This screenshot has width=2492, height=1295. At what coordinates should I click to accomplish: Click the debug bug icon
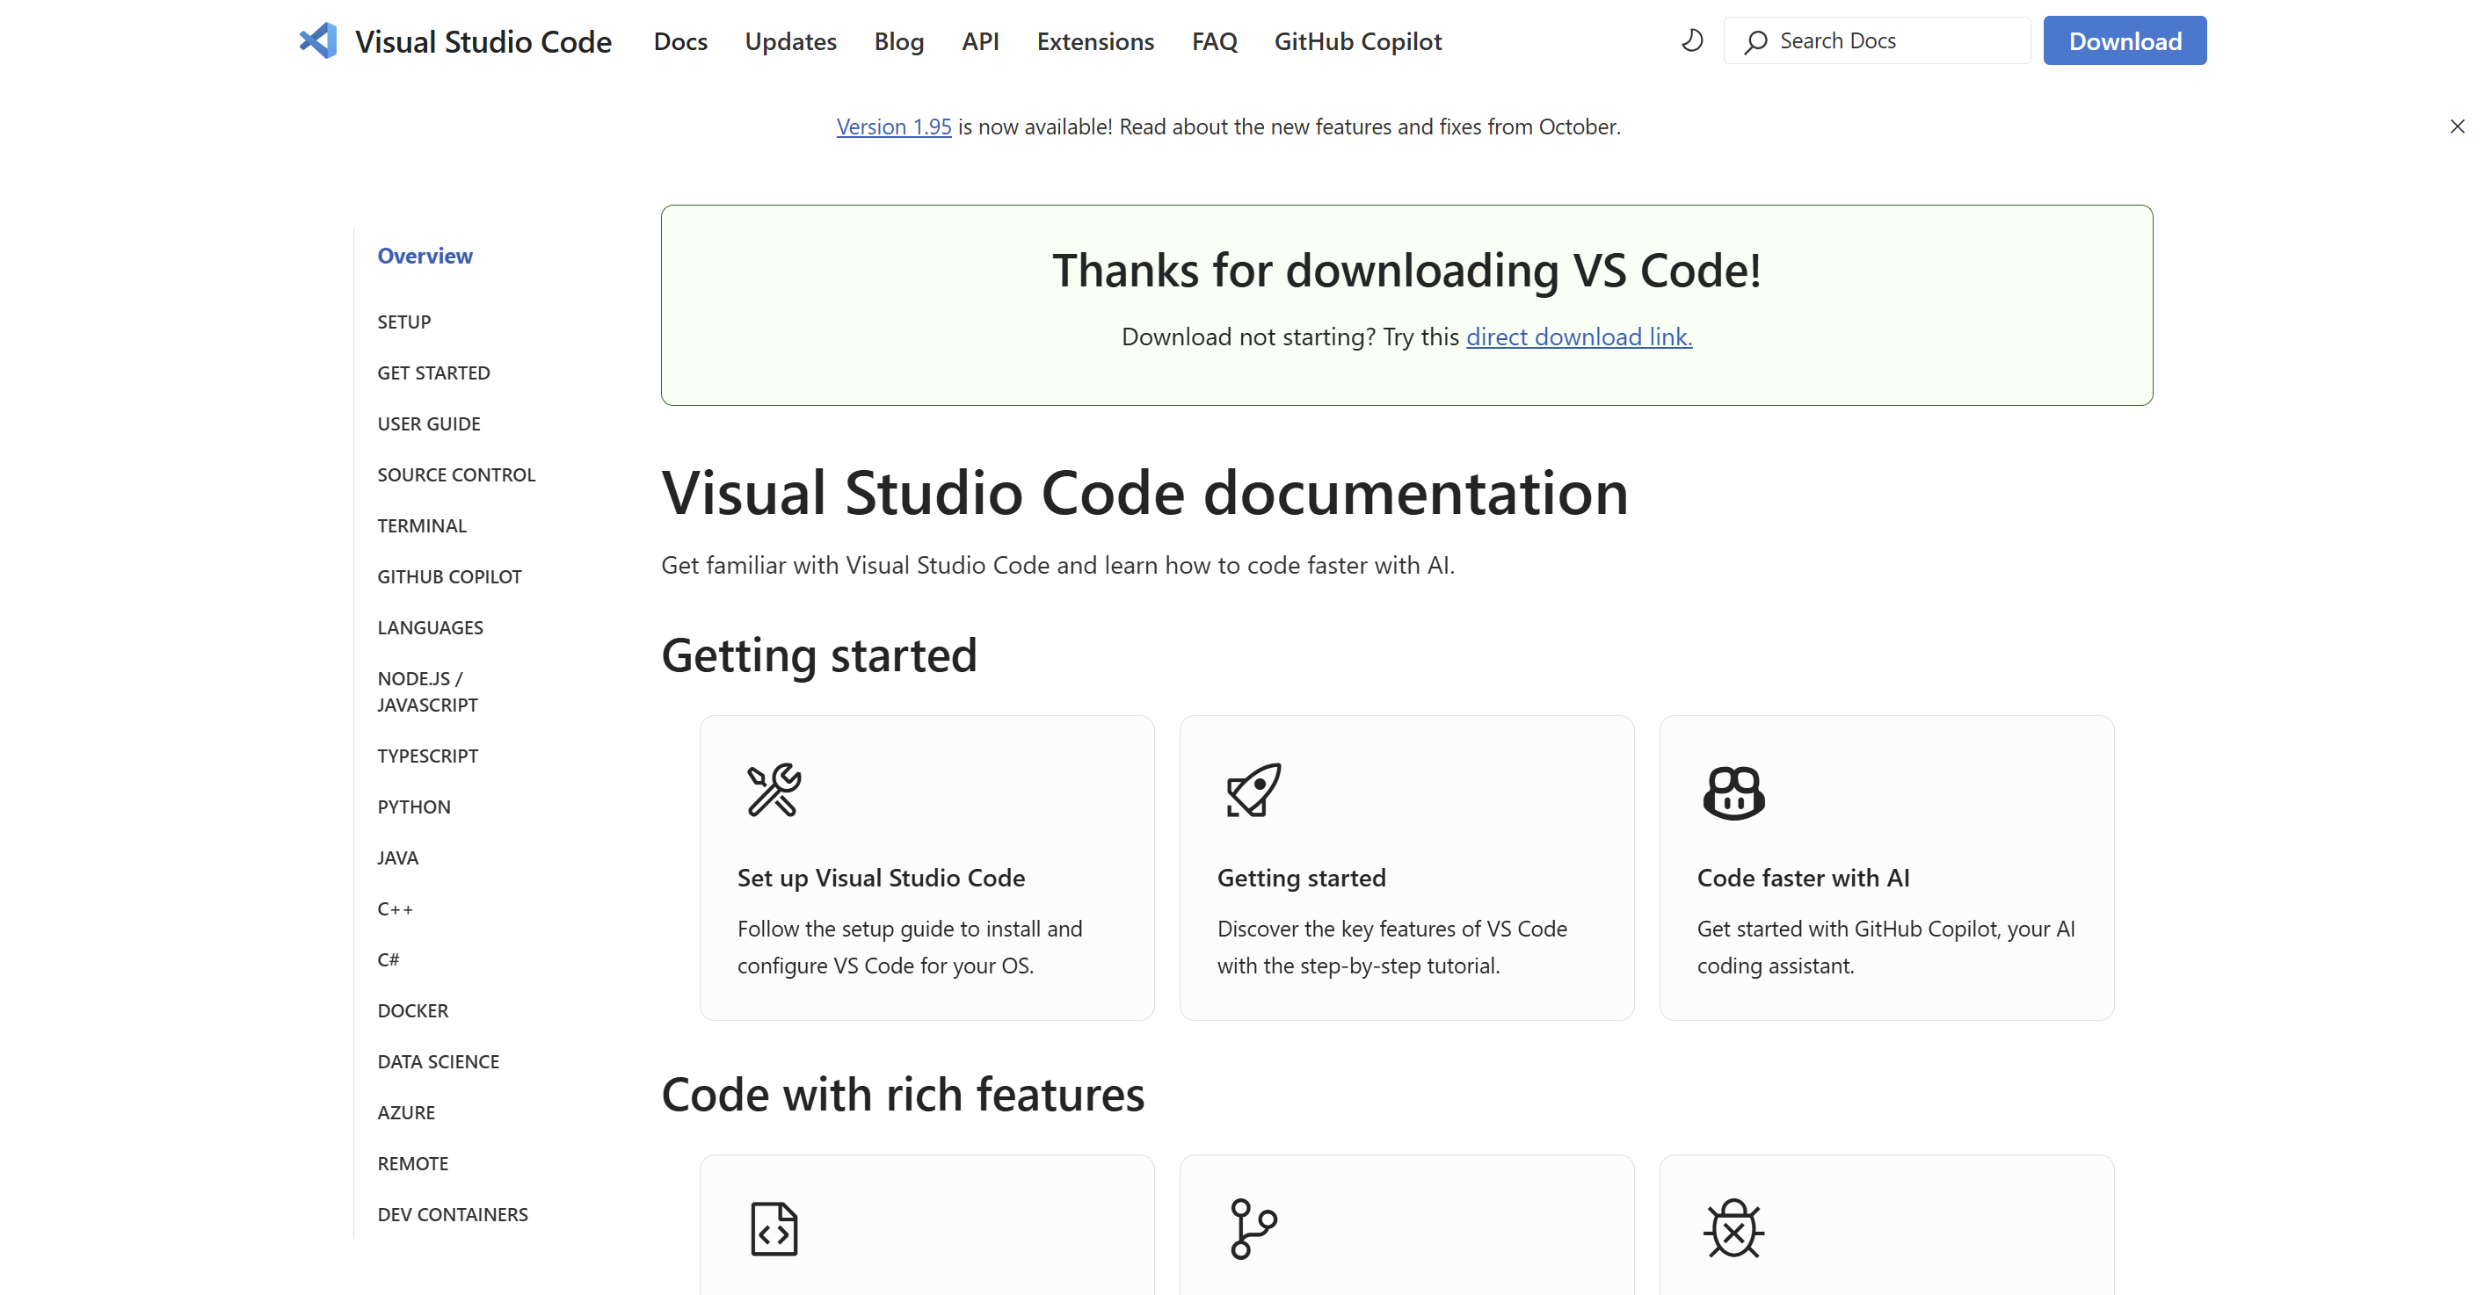click(x=1733, y=1229)
